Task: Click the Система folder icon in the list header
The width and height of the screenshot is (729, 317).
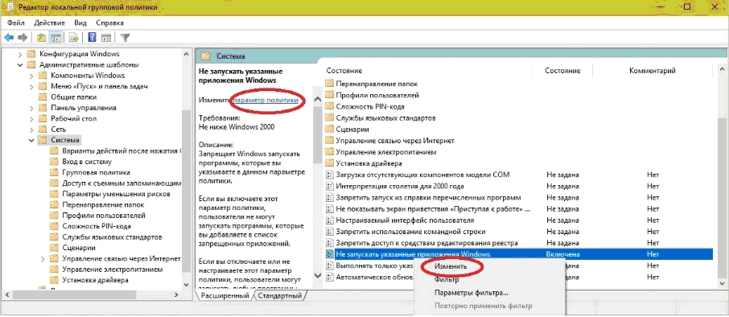Action: coord(205,56)
